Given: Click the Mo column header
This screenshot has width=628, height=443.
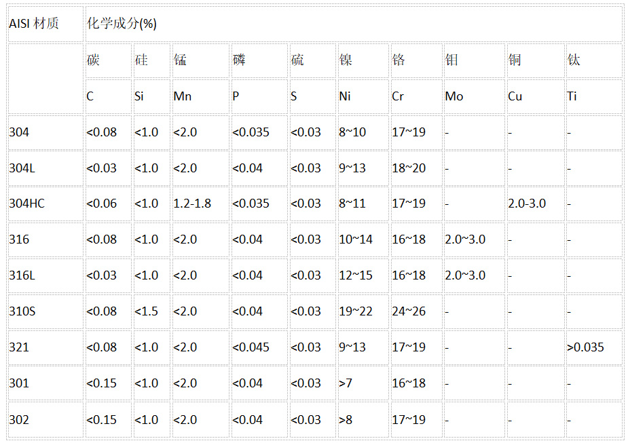Looking at the screenshot, I should click(x=474, y=96).
